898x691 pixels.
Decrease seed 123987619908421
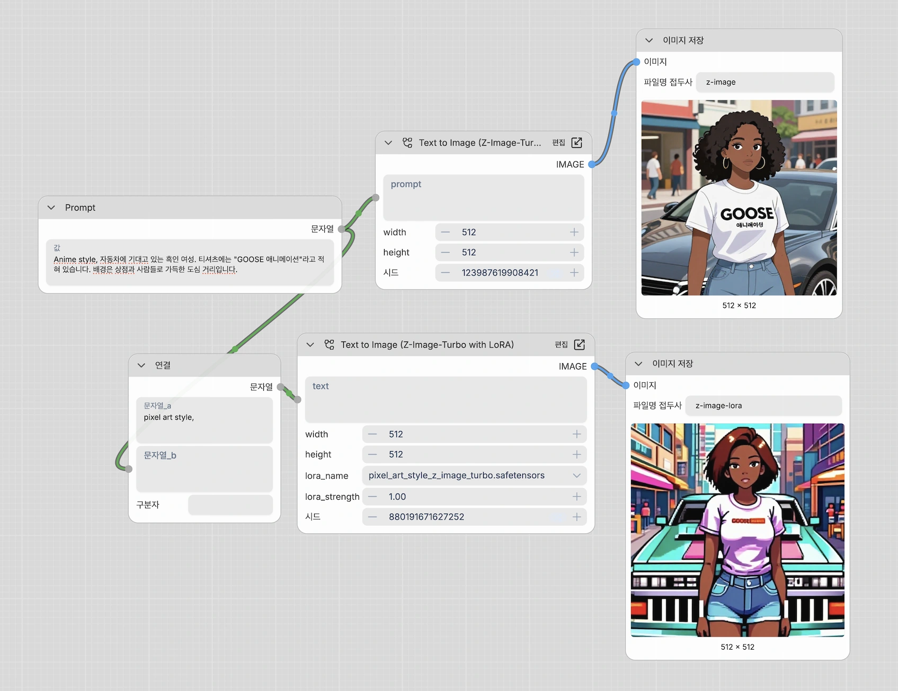click(x=446, y=273)
